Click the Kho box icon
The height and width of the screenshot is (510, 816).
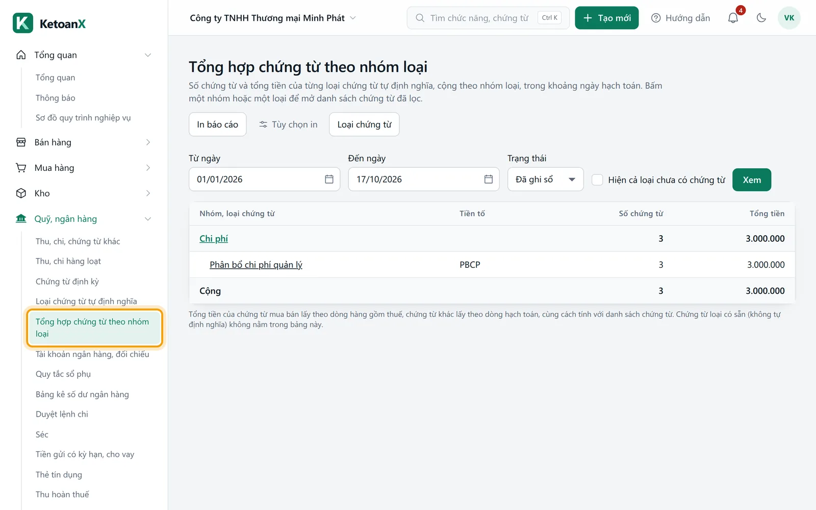coord(21,193)
